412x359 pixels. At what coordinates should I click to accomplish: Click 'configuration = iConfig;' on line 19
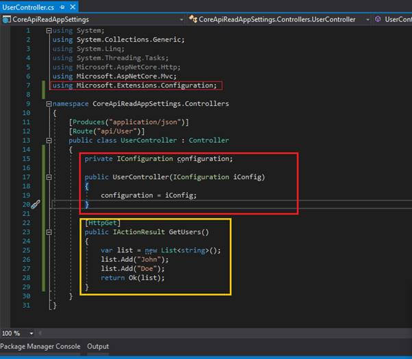(x=149, y=196)
